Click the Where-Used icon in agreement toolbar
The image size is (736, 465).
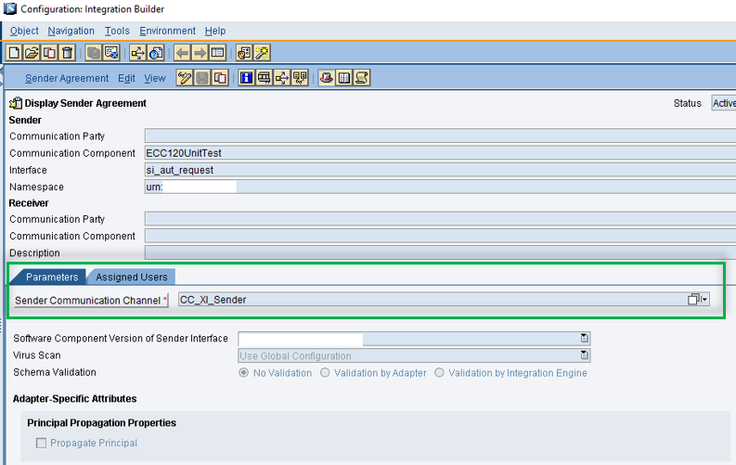281,77
